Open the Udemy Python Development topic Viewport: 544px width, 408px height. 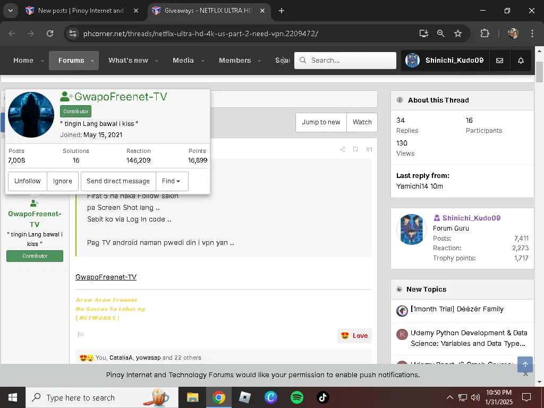tap(469, 338)
